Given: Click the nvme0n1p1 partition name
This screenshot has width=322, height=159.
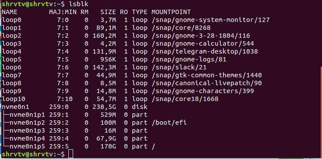Looking at the screenshot, I should [27, 115].
